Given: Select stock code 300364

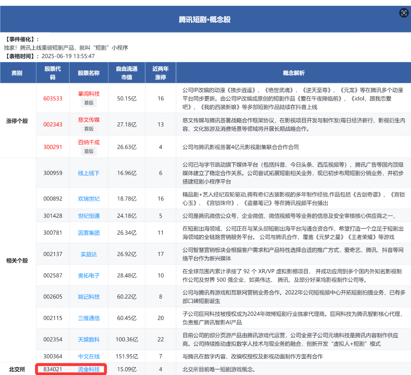Looking at the screenshot, I should point(53,356).
